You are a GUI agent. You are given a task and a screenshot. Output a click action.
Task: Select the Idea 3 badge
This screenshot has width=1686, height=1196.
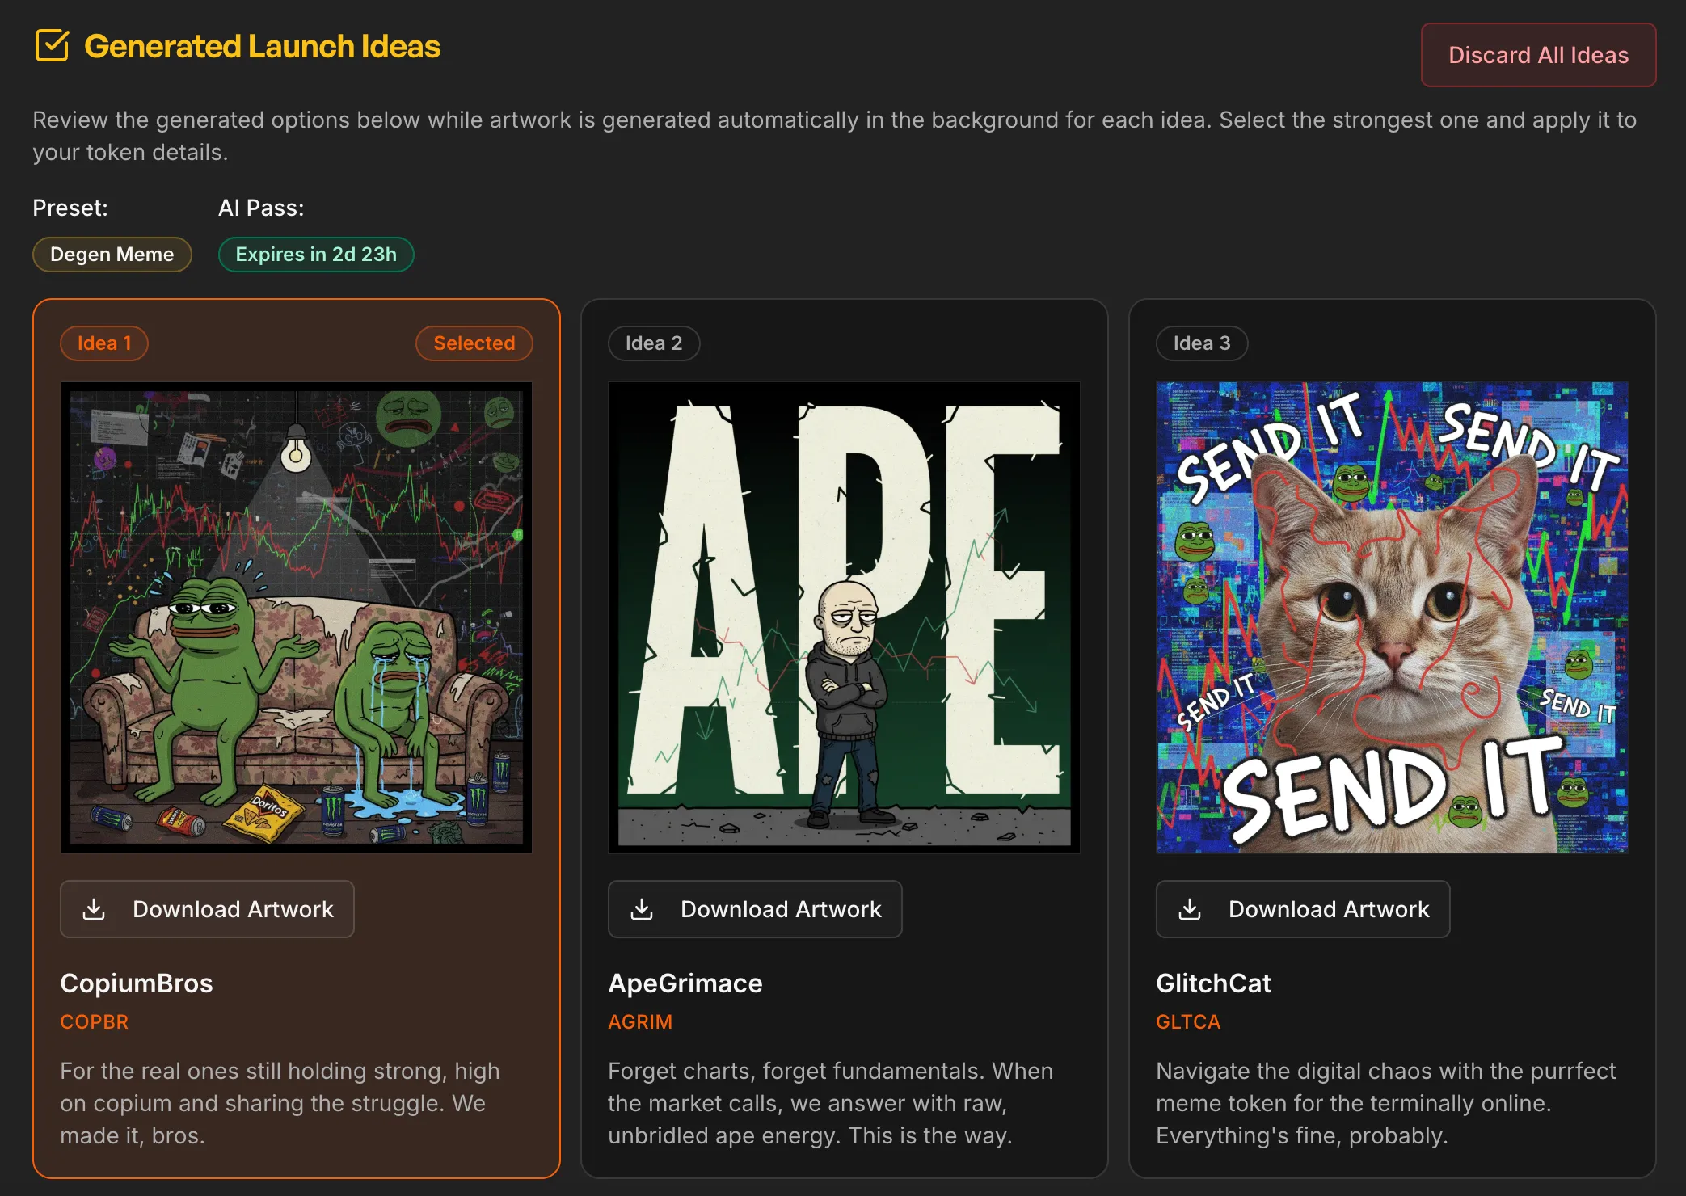click(1201, 343)
